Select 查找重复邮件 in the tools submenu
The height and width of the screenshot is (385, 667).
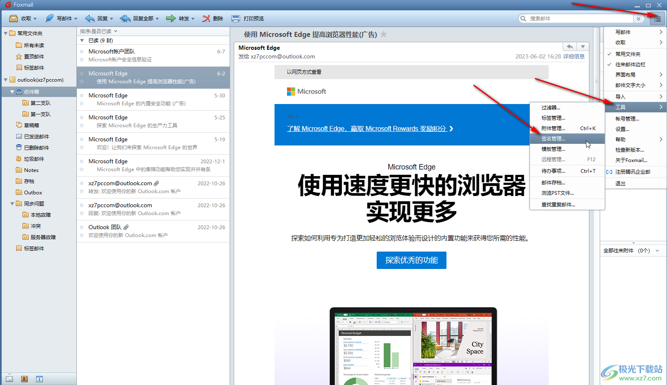click(567, 204)
